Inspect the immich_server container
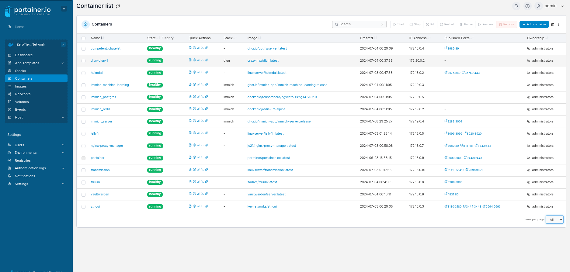This screenshot has height=272, width=570. (x=194, y=121)
